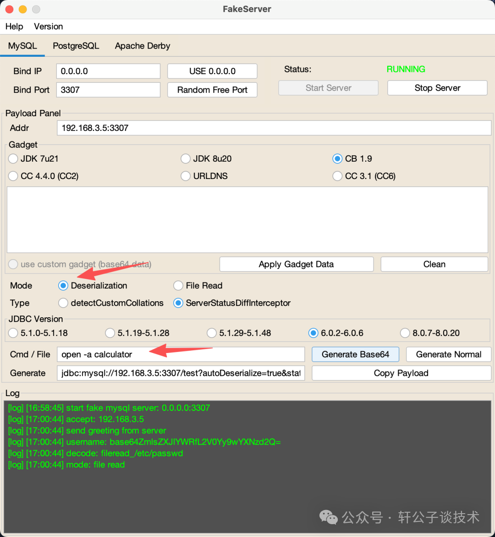This screenshot has width=495, height=537.
Task: Minimize the FakeServer window
Action: (22, 9)
